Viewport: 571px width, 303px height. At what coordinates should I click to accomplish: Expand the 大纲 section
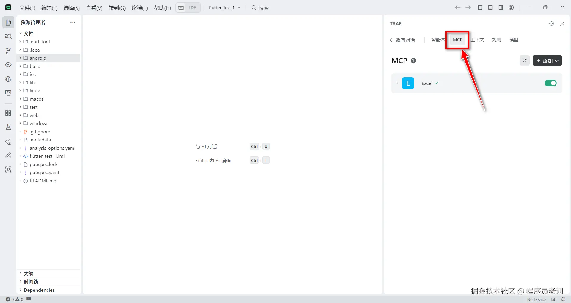tap(29, 274)
